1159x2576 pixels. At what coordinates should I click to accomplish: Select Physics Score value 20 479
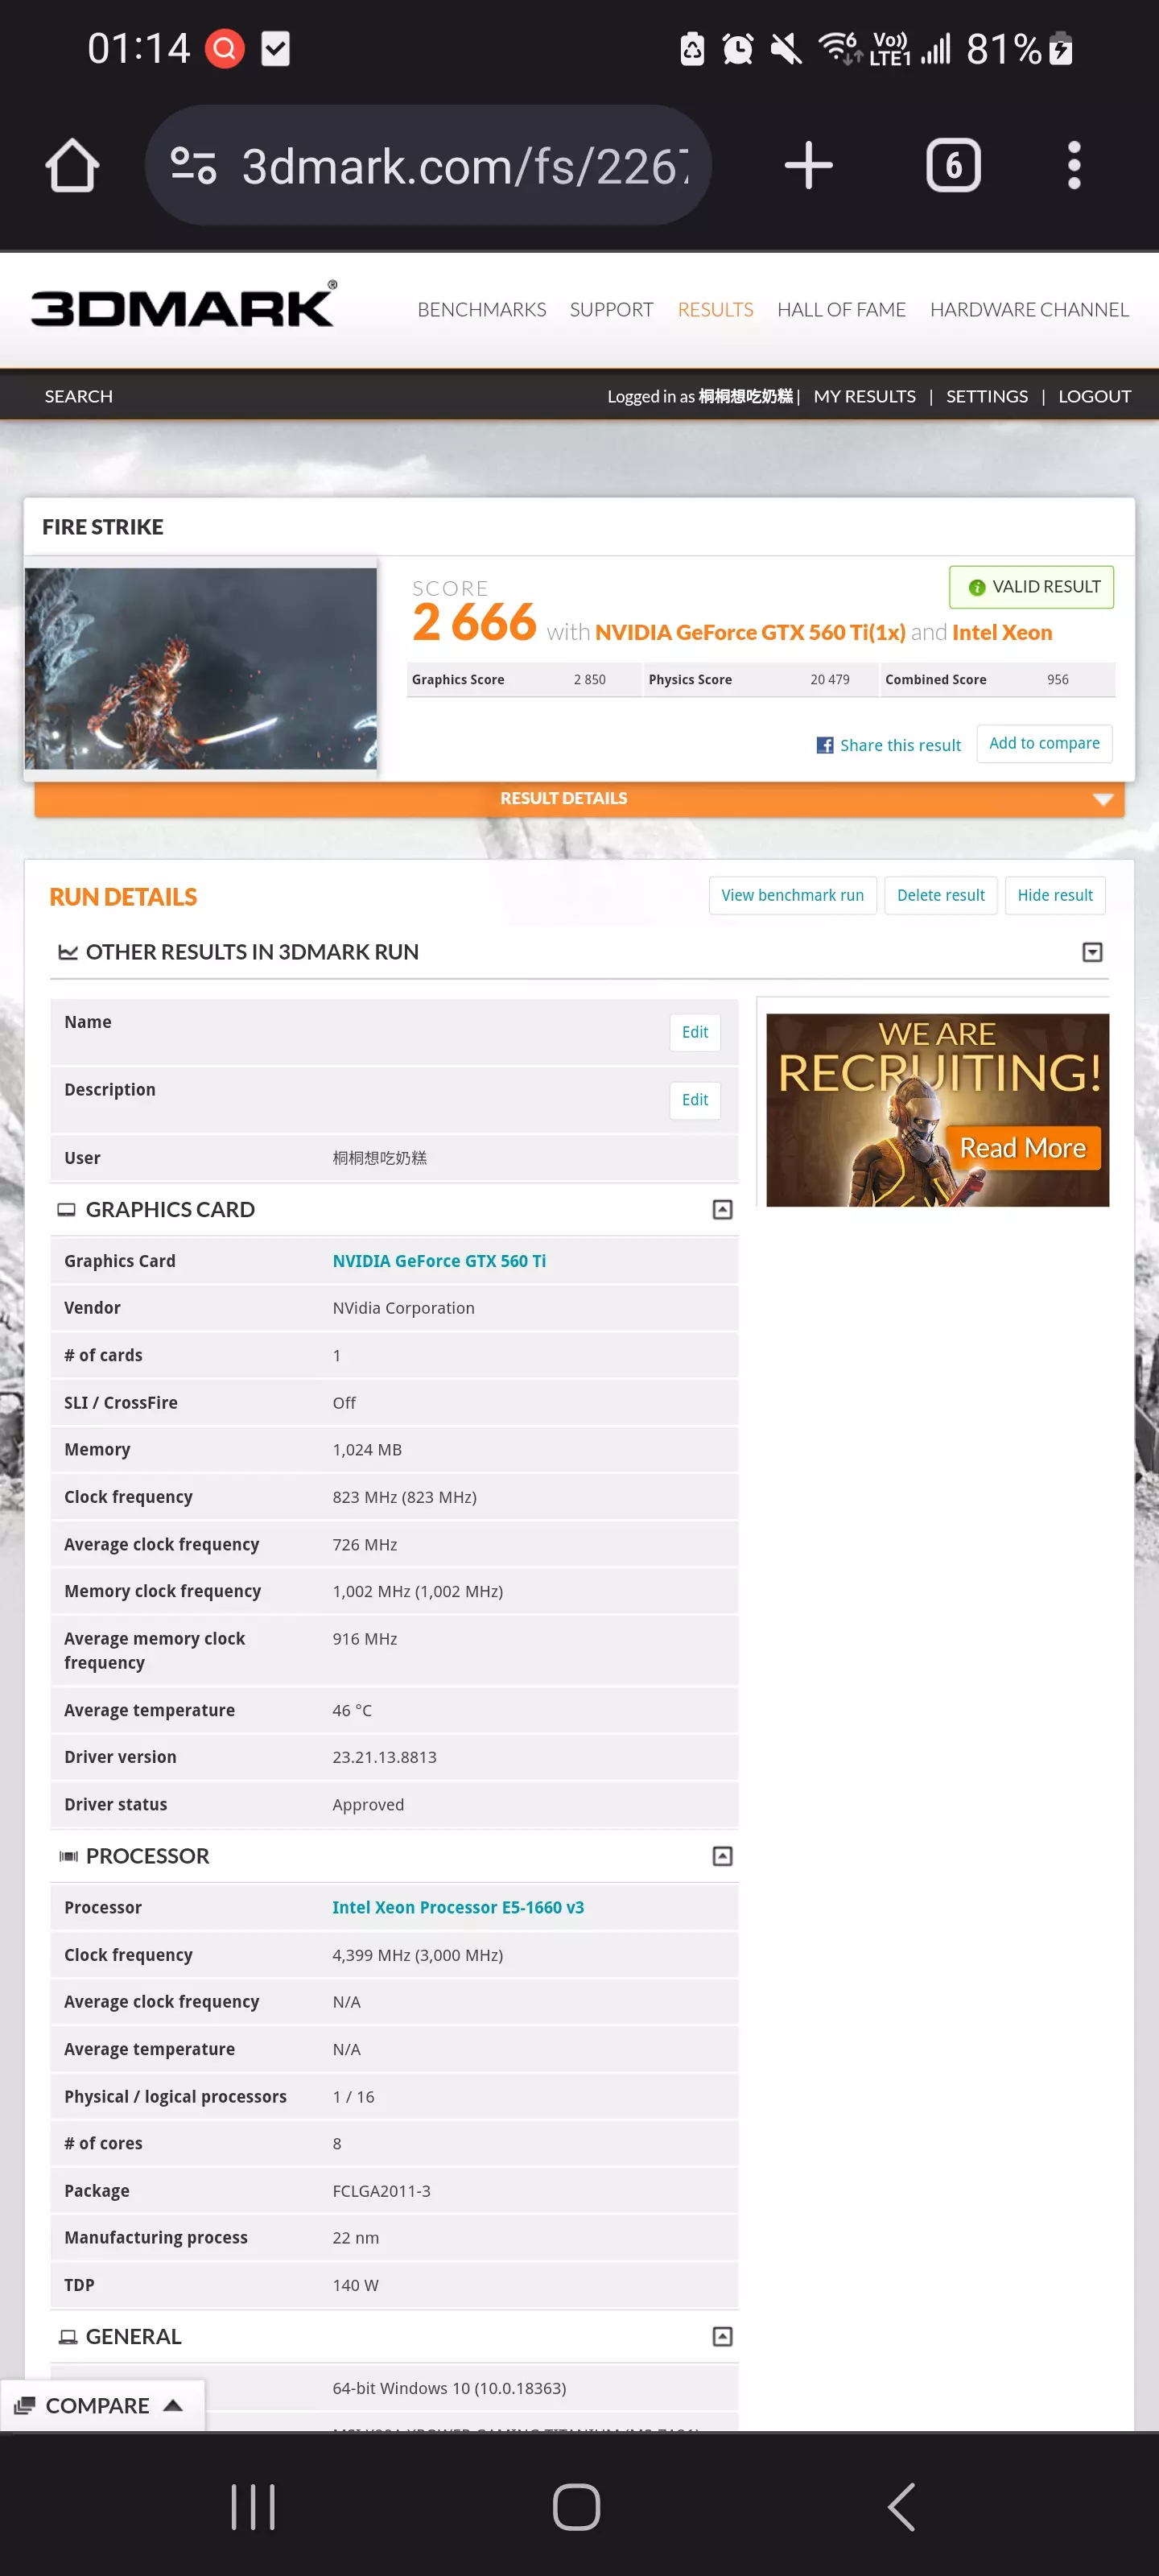(829, 680)
